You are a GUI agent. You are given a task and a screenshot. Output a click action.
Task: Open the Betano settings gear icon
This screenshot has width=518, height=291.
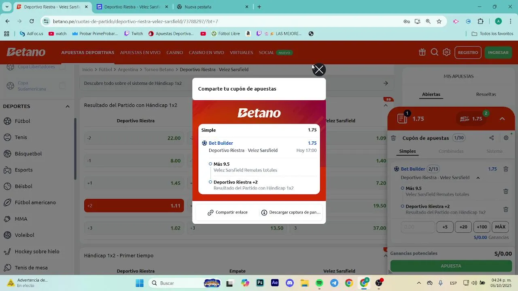pyautogui.click(x=446, y=52)
